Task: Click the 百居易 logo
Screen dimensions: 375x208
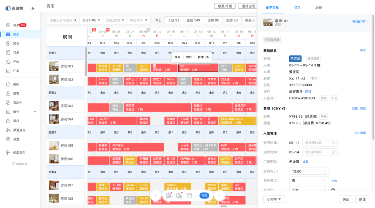Action: pyautogui.click(x=14, y=8)
